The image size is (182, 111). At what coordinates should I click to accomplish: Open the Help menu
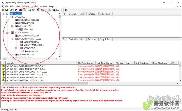[x=52, y=6]
